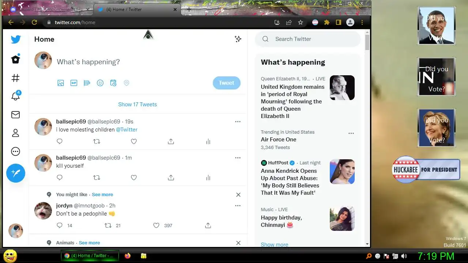Add a poll in composer
The image size is (468, 263).
coord(87,83)
